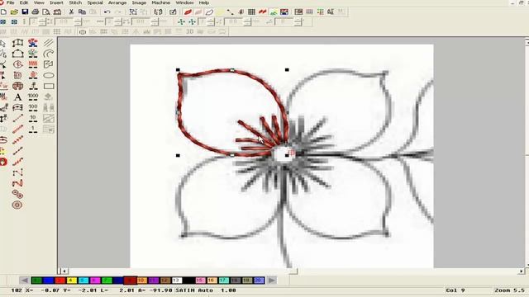Select the thick red line stitch tool

[x=17, y=130]
